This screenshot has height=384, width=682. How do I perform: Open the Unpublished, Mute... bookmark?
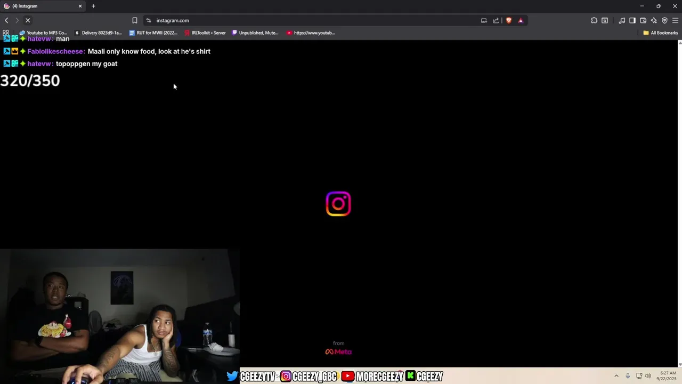255,33
